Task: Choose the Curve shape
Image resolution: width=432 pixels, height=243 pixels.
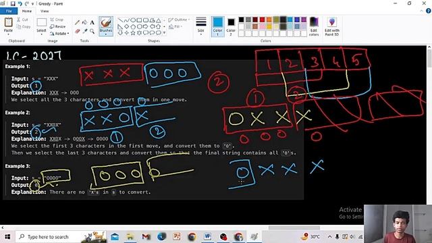Action: (x=126, y=20)
